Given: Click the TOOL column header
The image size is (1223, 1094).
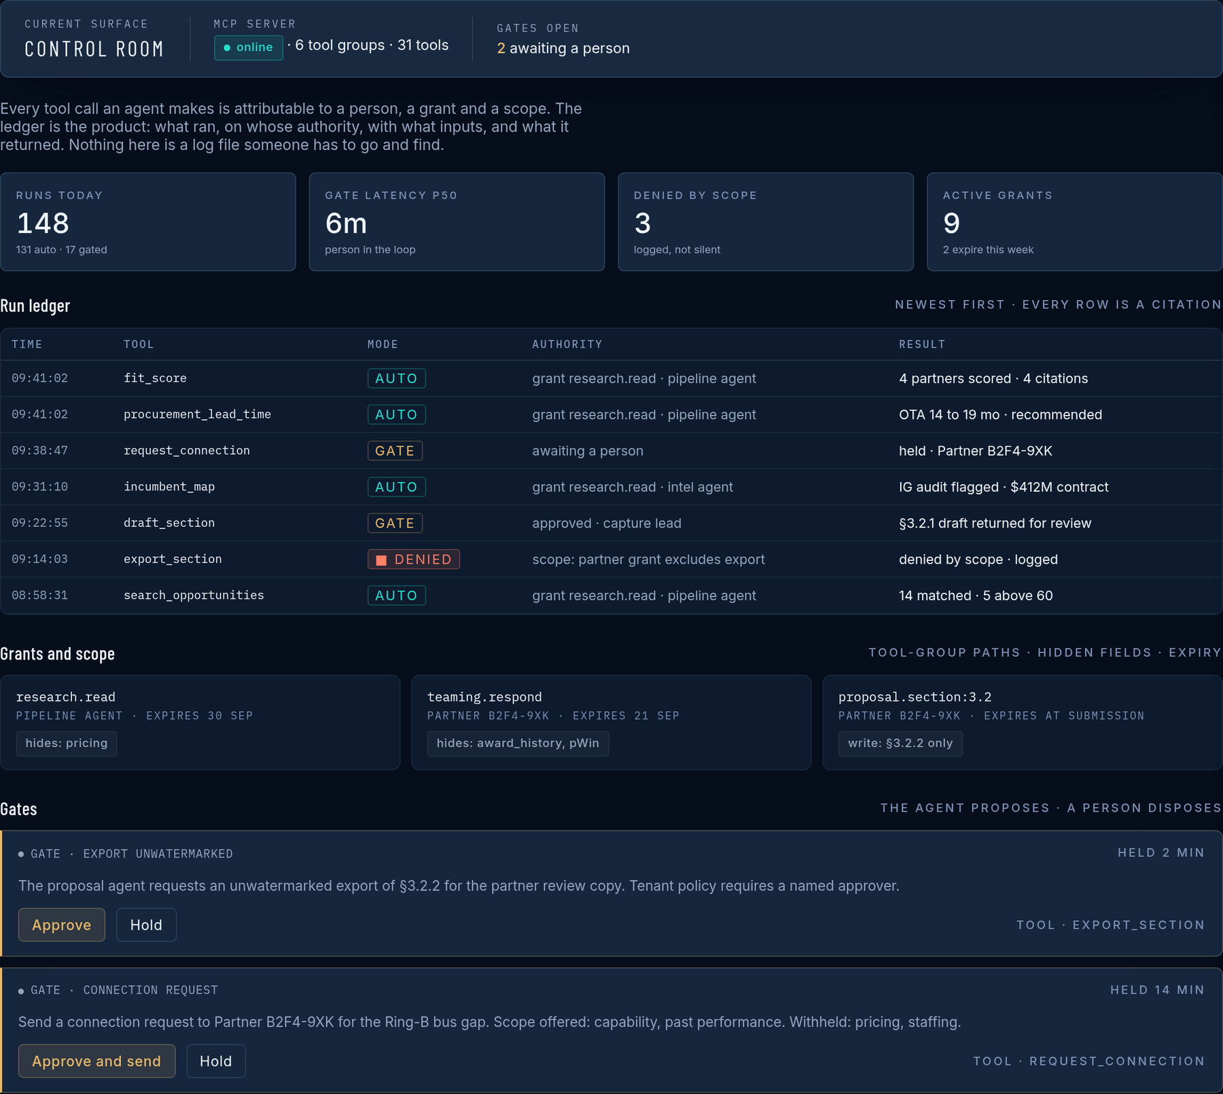Looking at the screenshot, I should pos(139,344).
